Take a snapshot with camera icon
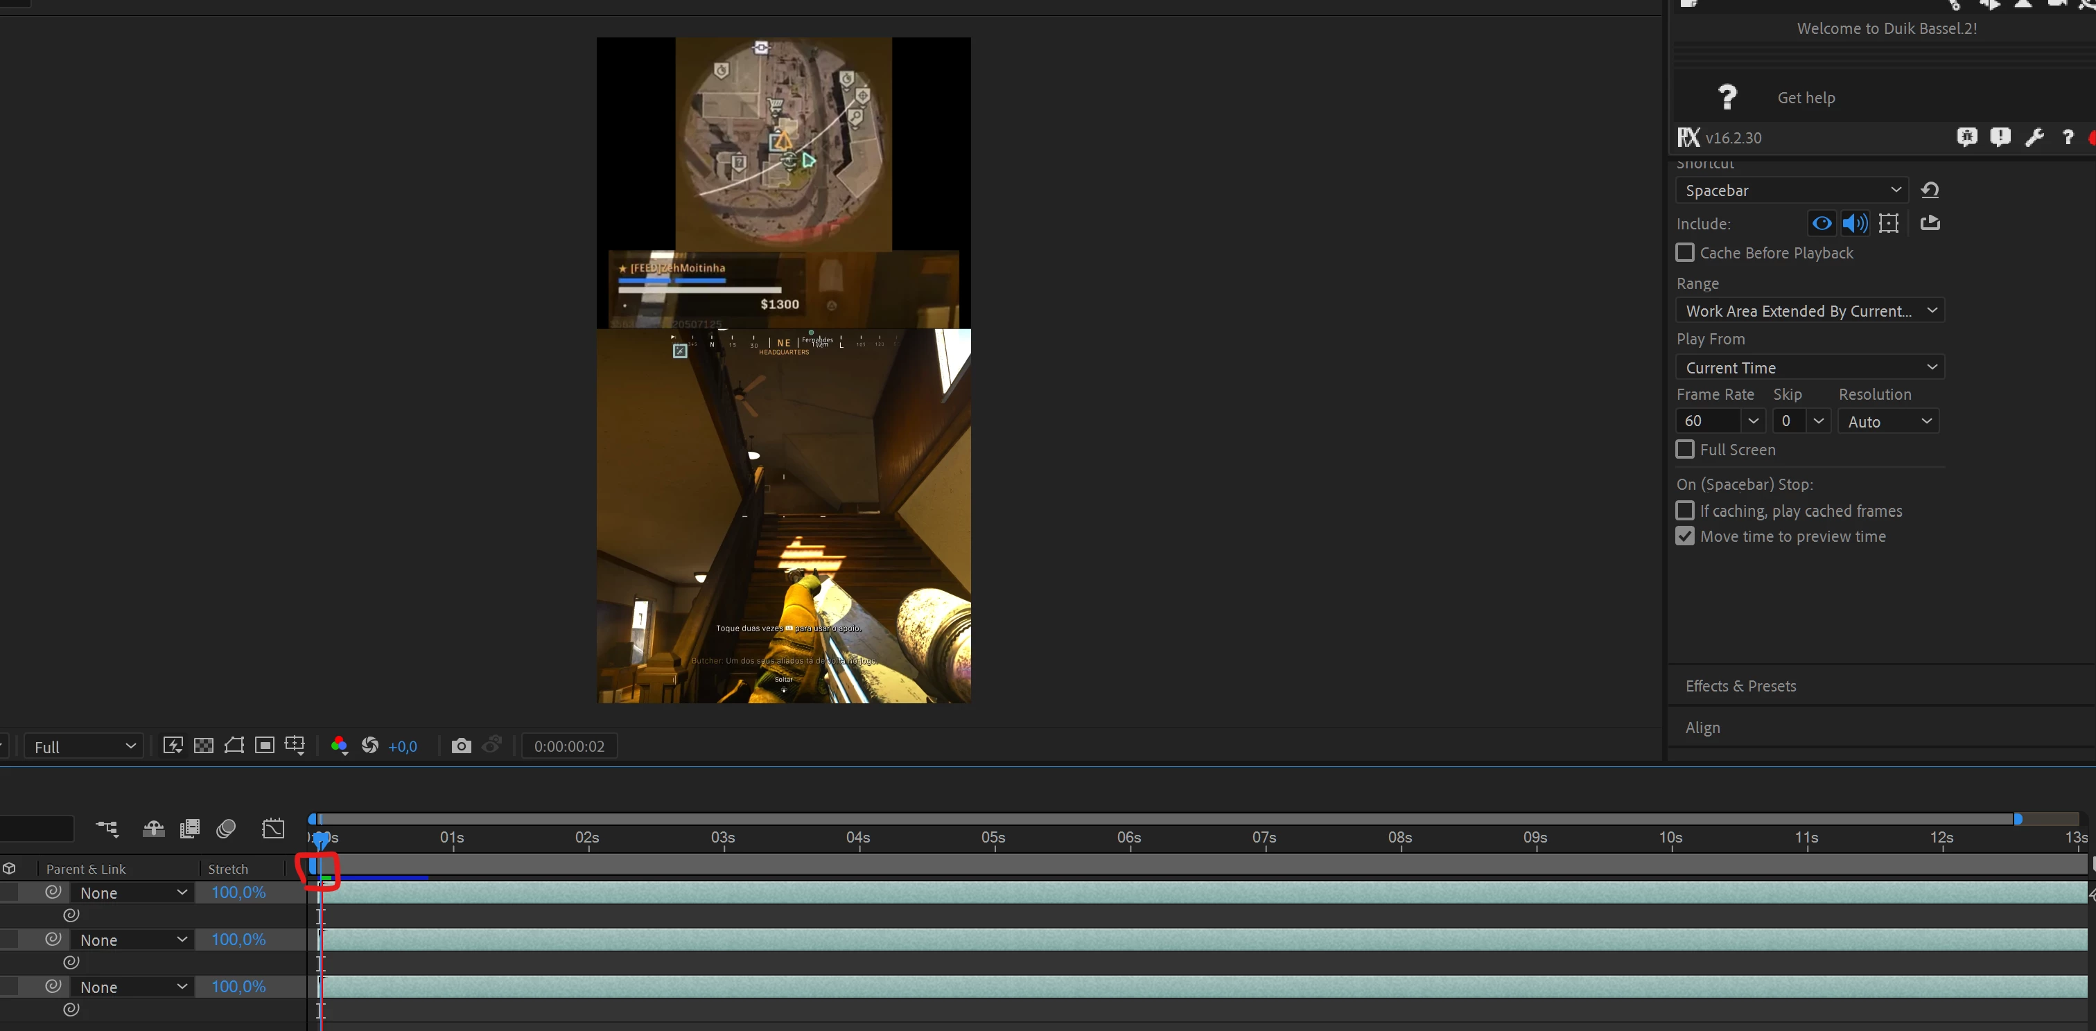 [x=462, y=746]
